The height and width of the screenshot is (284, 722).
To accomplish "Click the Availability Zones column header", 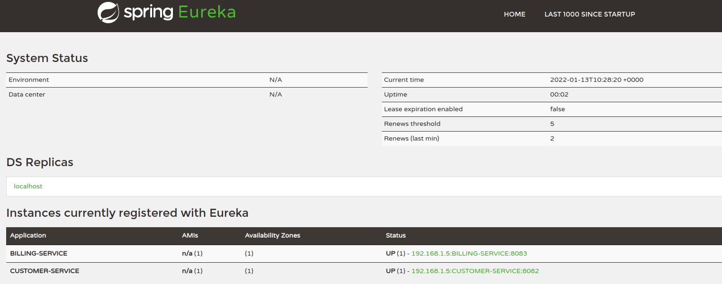I will [273, 236].
